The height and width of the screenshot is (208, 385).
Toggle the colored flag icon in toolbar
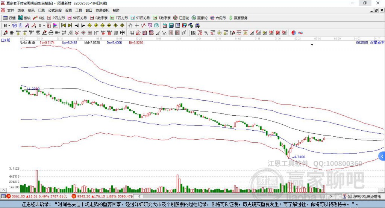point(56,26)
